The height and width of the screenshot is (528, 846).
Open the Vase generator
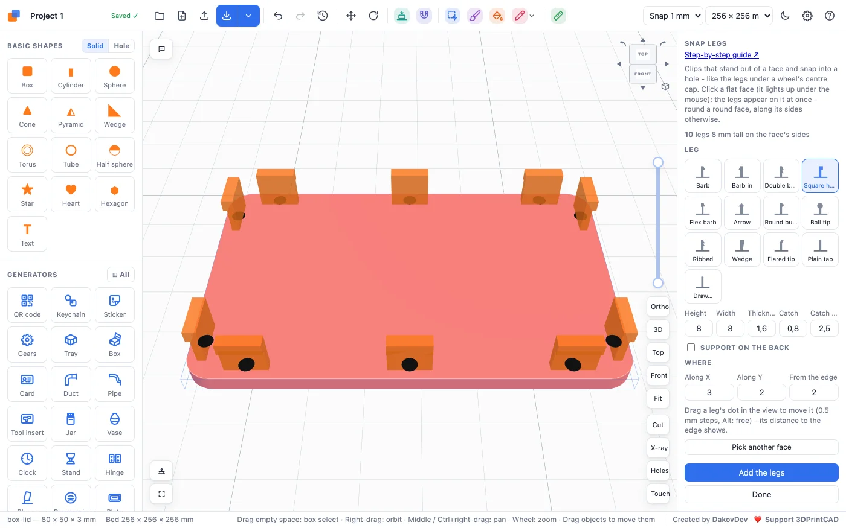pyautogui.click(x=115, y=424)
